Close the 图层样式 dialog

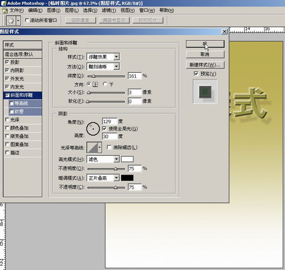[x=224, y=31]
